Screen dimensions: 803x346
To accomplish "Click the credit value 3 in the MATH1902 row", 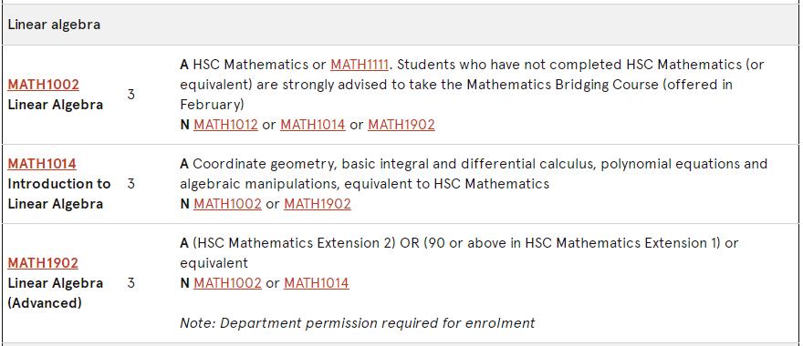I will (x=131, y=282).
